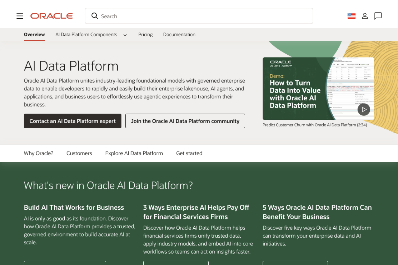Select the Overview tab
Viewport: 398px width, 265px height.
click(34, 34)
